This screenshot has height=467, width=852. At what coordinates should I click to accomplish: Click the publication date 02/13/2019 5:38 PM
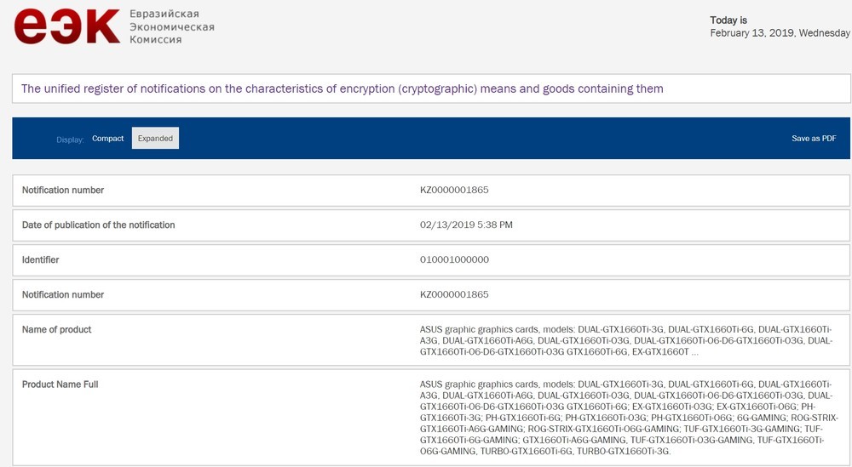point(466,225)
